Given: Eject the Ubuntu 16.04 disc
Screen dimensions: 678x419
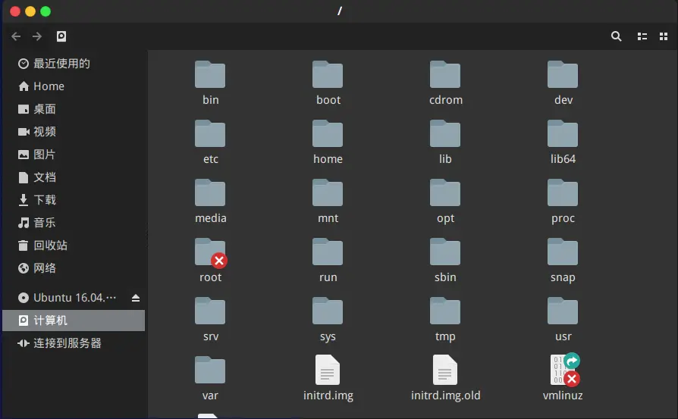Looking at the screenshot, I should coord(135,298).
